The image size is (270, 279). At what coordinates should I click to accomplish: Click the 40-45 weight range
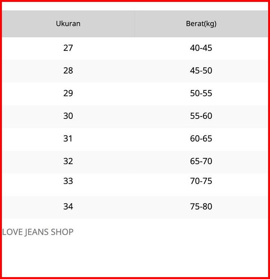click(201, 48)
